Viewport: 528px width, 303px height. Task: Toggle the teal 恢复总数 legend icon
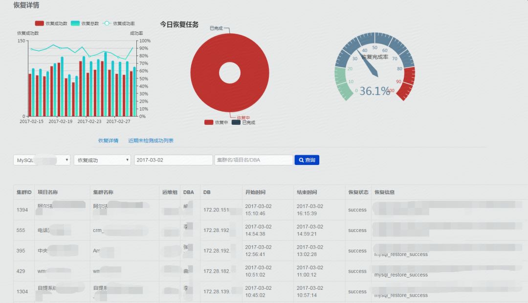coord(75,23)
